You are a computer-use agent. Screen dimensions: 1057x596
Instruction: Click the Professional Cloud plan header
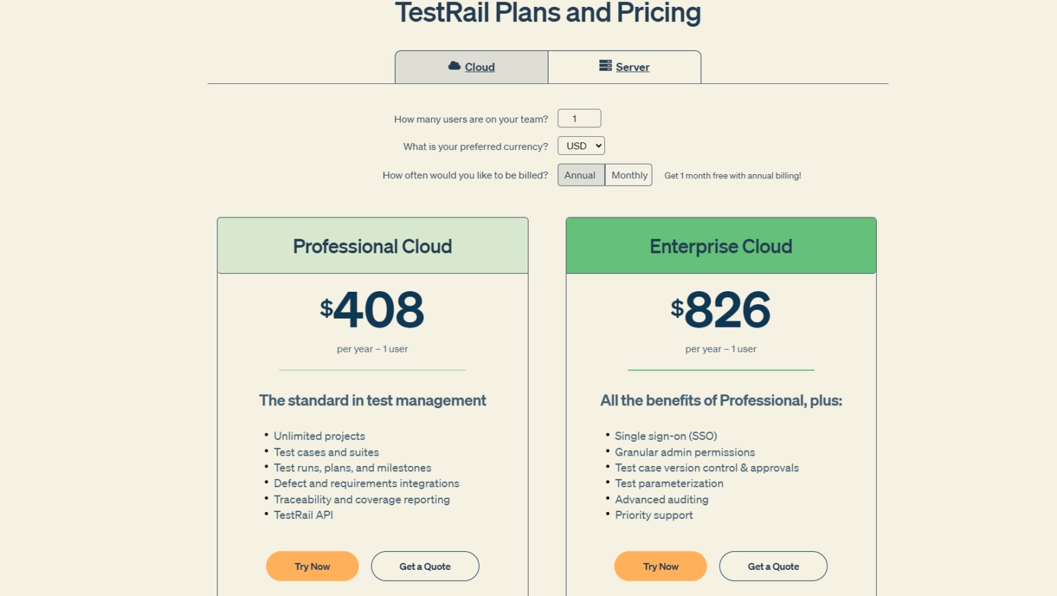point(372,246)
